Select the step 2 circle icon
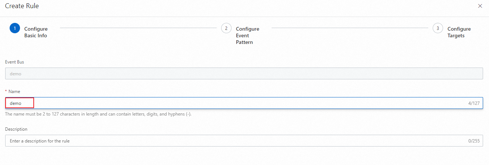489x165 pixels. pos(226,28)
